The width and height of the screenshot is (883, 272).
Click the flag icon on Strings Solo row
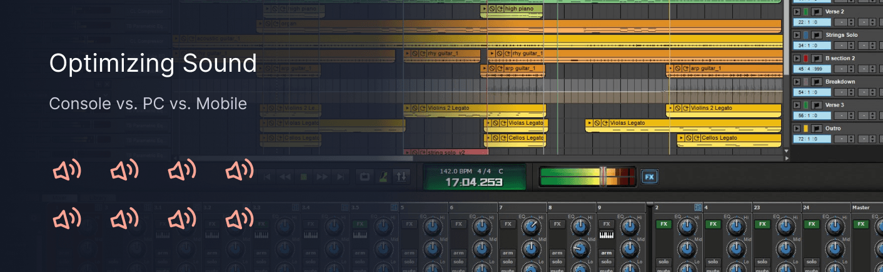(x=817, y=35)
